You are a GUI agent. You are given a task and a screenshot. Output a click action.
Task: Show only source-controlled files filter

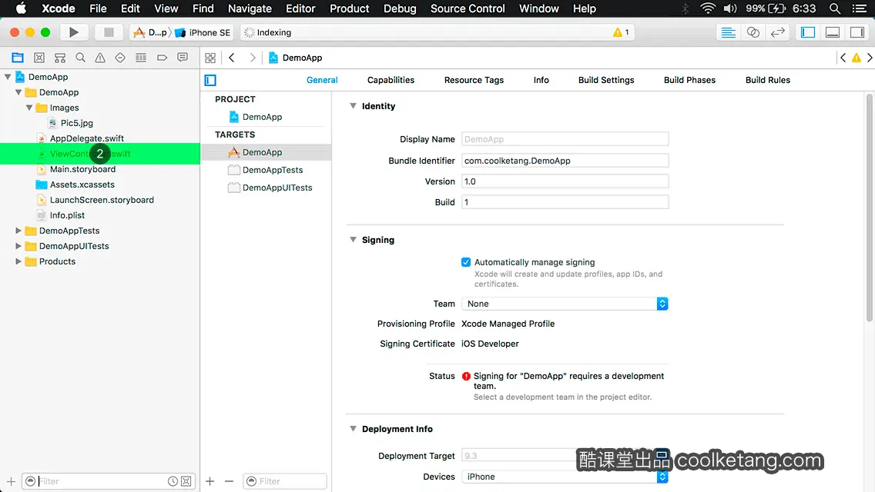point(186,481)
